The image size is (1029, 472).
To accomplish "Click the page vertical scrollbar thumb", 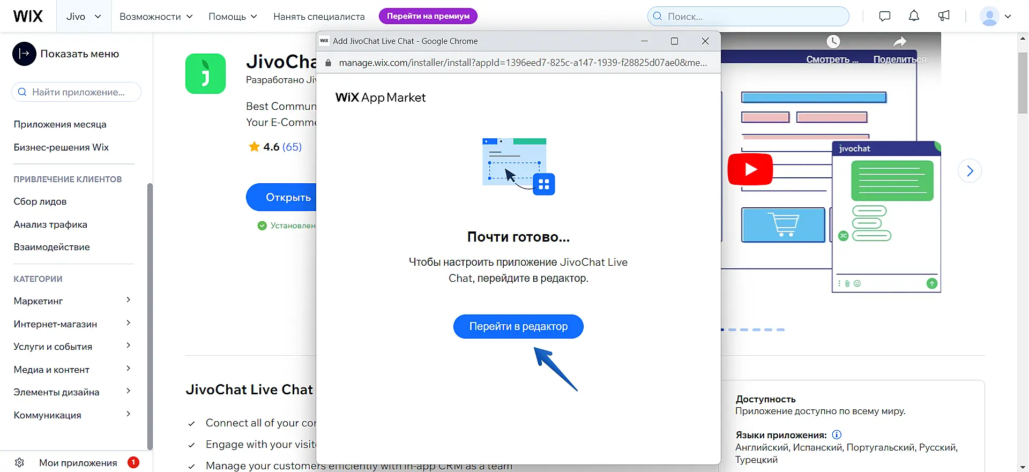I will (x=1023, y=83).
